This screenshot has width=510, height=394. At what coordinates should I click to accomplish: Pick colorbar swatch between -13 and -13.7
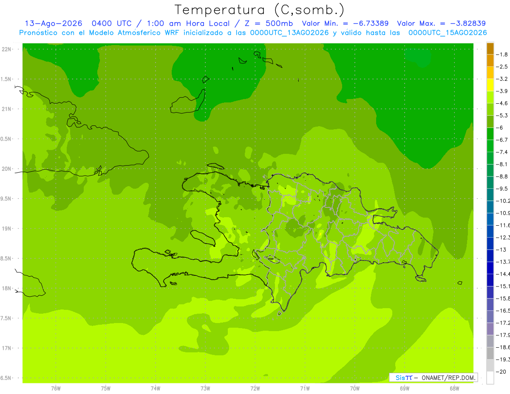pos(490,255)
